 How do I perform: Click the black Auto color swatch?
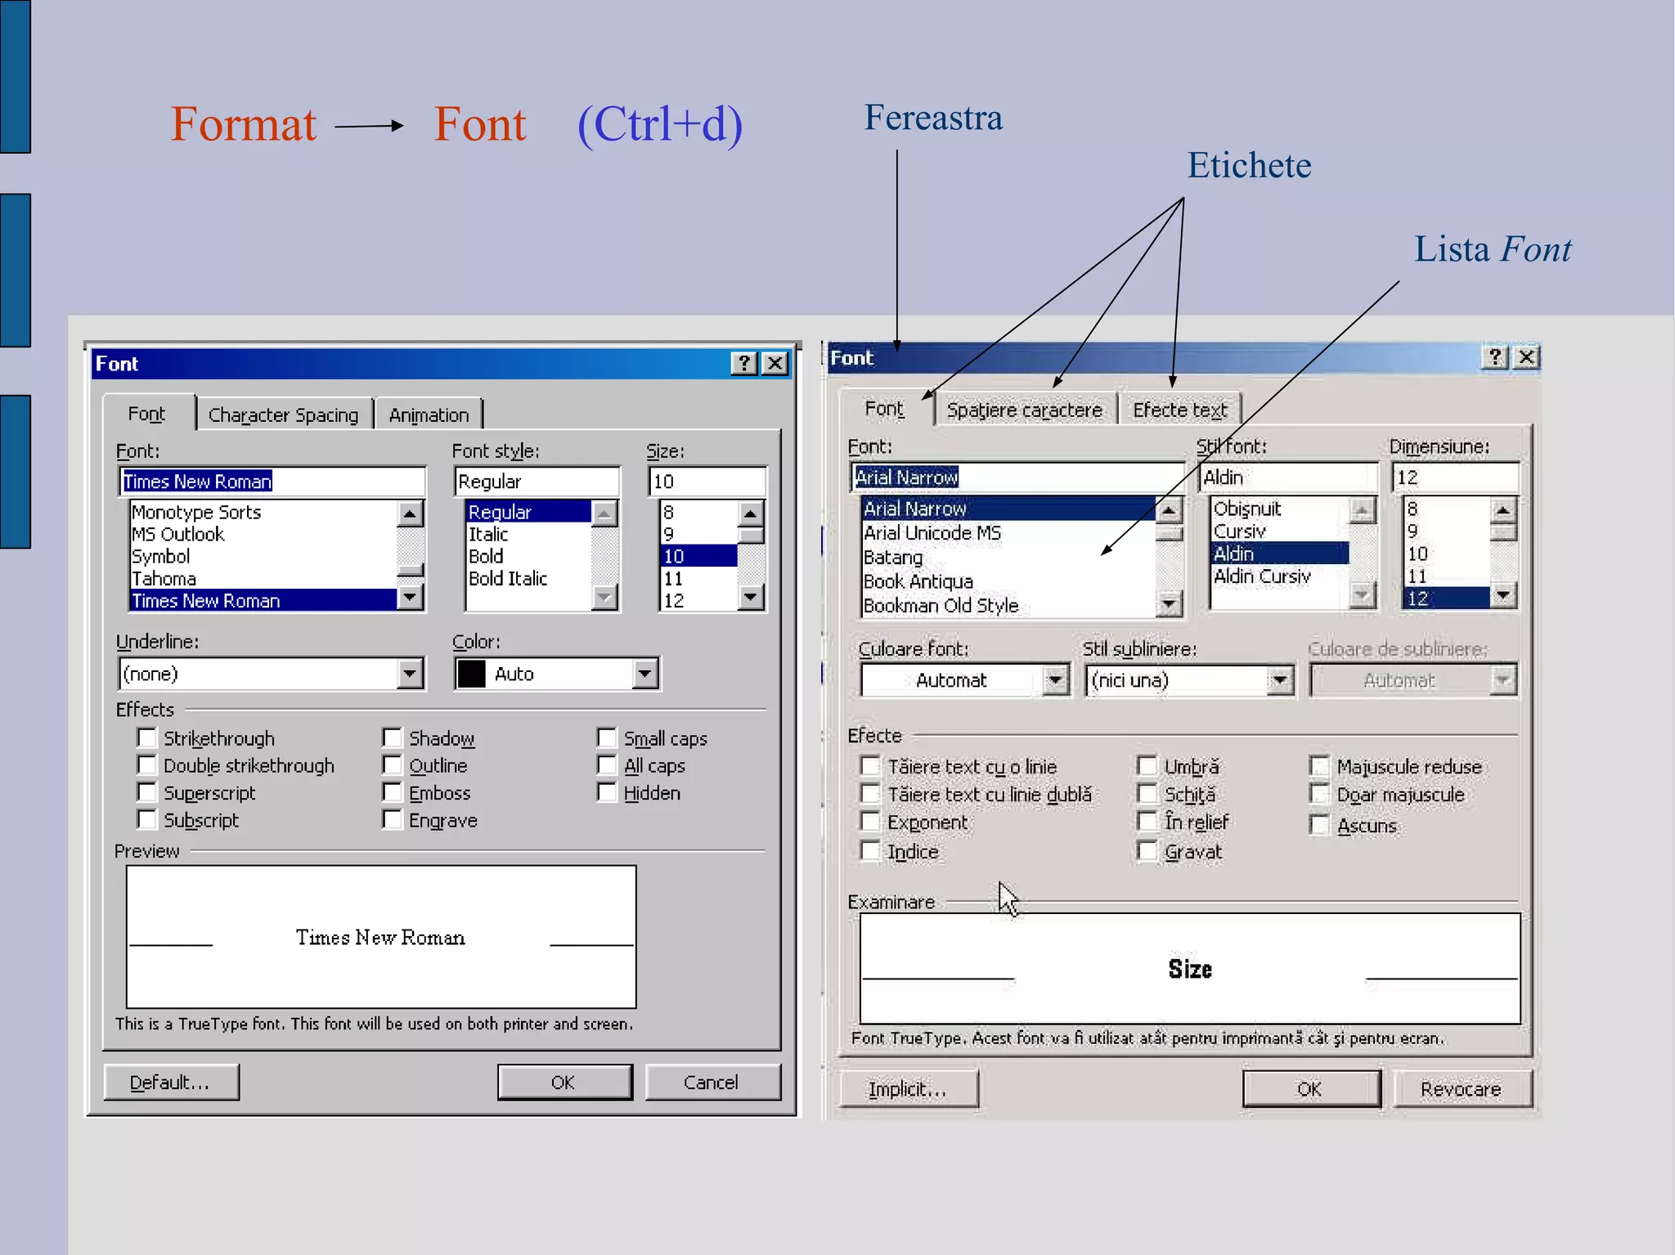(472, 674)
